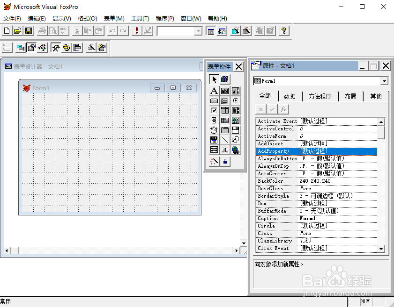Select the Check Box control tool
The image size is (394, 307).
[214, 110]
